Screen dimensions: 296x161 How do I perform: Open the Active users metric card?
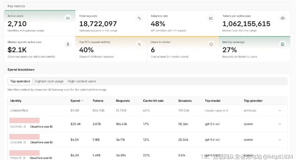point(40,23)
